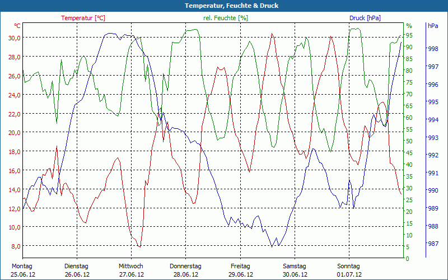Click the '24,0' temperature axis value
This screenshot has width=448, height=280.
(15, 95)
